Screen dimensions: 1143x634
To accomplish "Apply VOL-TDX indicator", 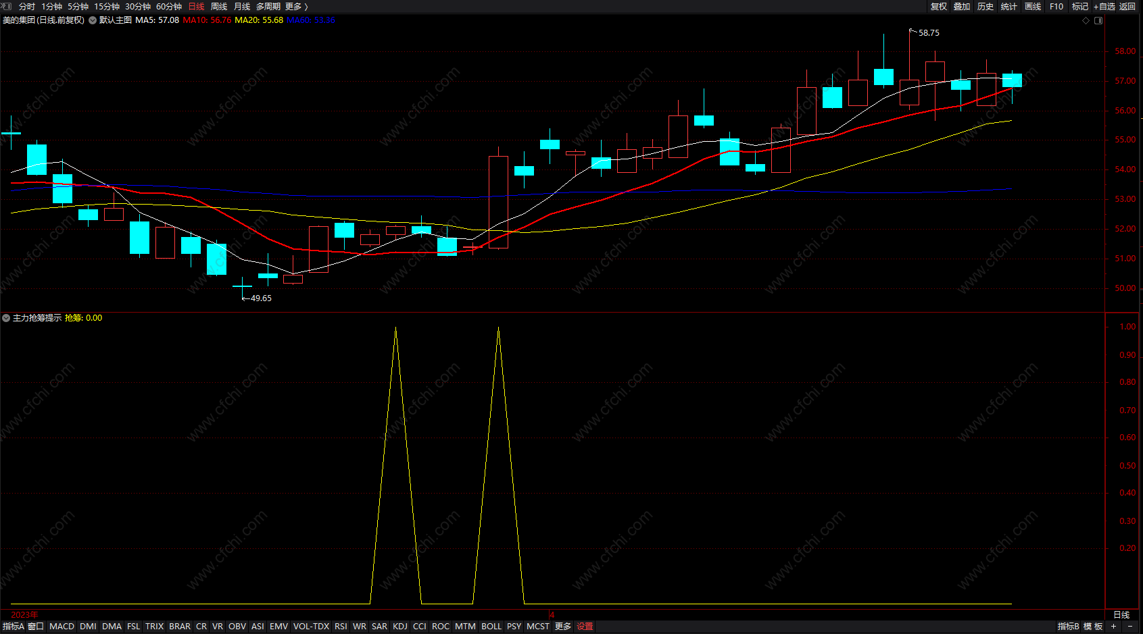I will coord(311,627).
